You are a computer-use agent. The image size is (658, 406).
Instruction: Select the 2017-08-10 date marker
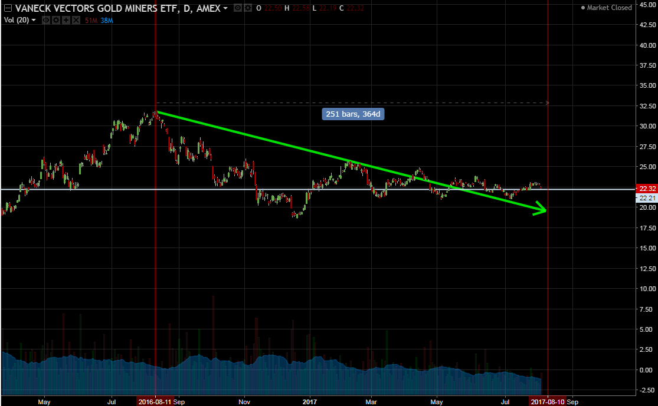click(x=547, y=401)
